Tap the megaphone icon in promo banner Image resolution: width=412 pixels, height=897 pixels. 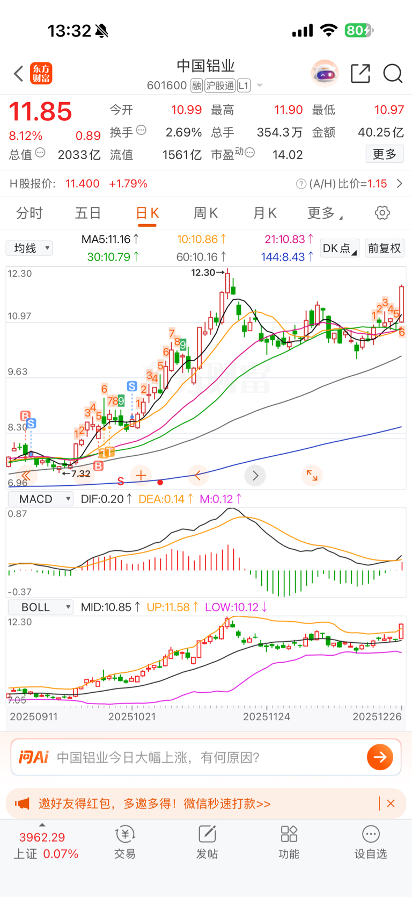(22, 803)
